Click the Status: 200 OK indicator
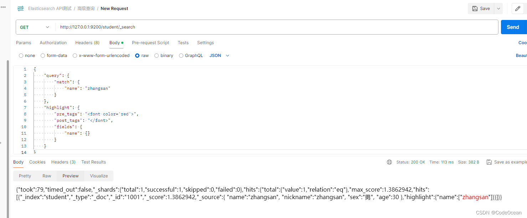The width and height of the screenshot is (527, 218). pos(411,162)
